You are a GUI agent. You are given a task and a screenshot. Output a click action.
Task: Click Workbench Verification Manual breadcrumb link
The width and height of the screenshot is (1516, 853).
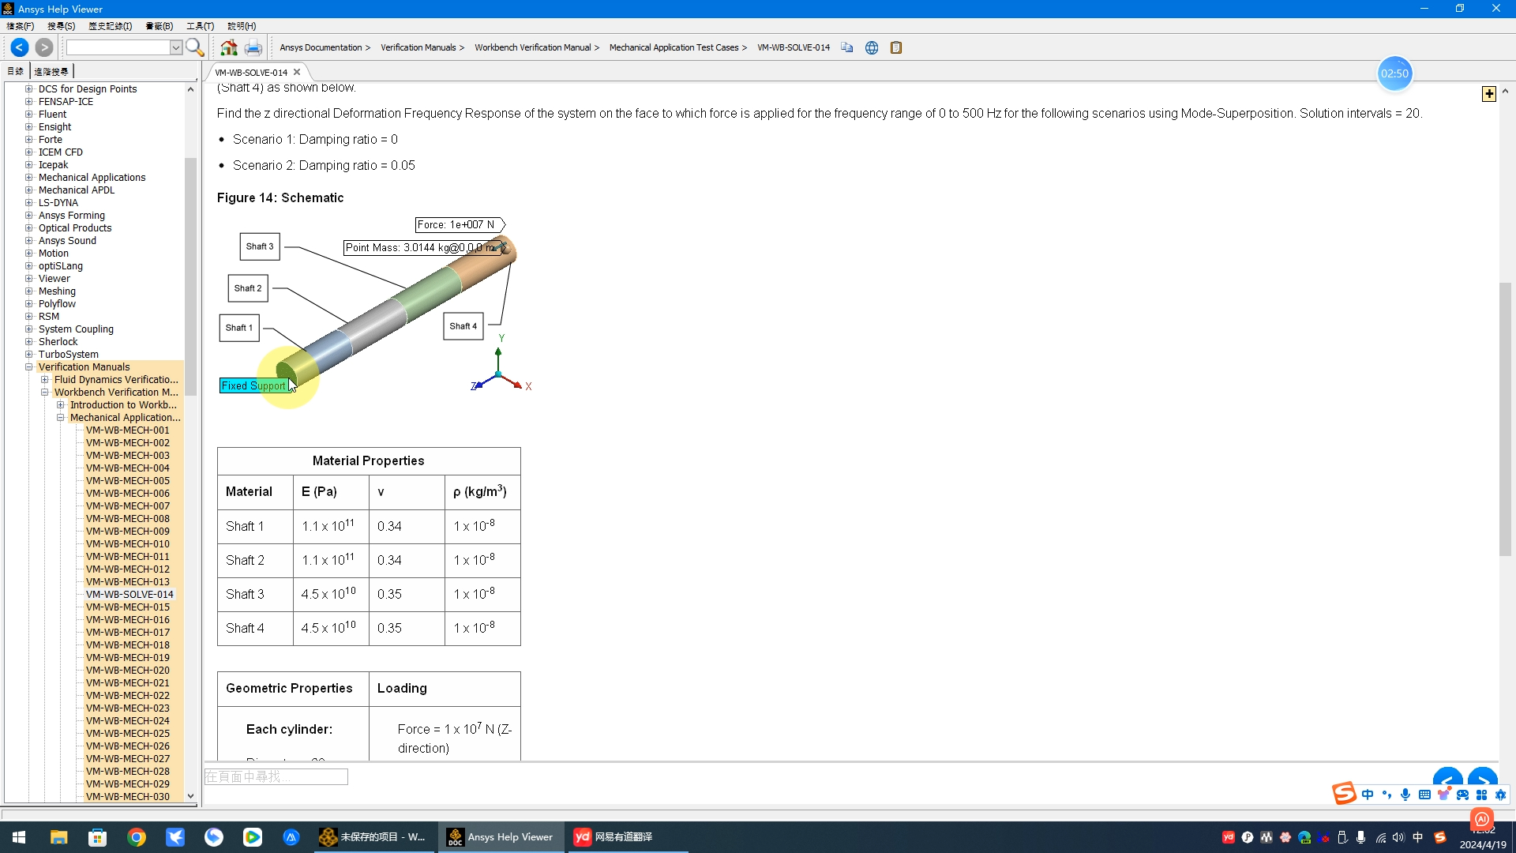pyautogui.click(x=532, y=47)
